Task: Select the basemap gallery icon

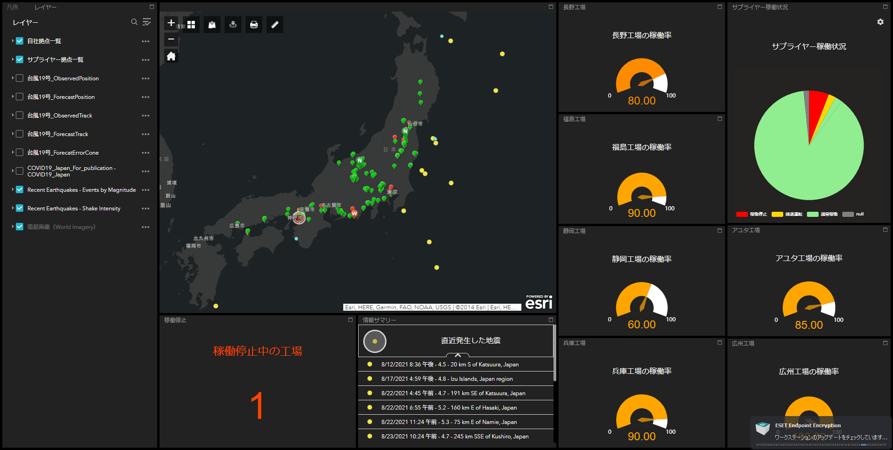Action: coord(191,24)
